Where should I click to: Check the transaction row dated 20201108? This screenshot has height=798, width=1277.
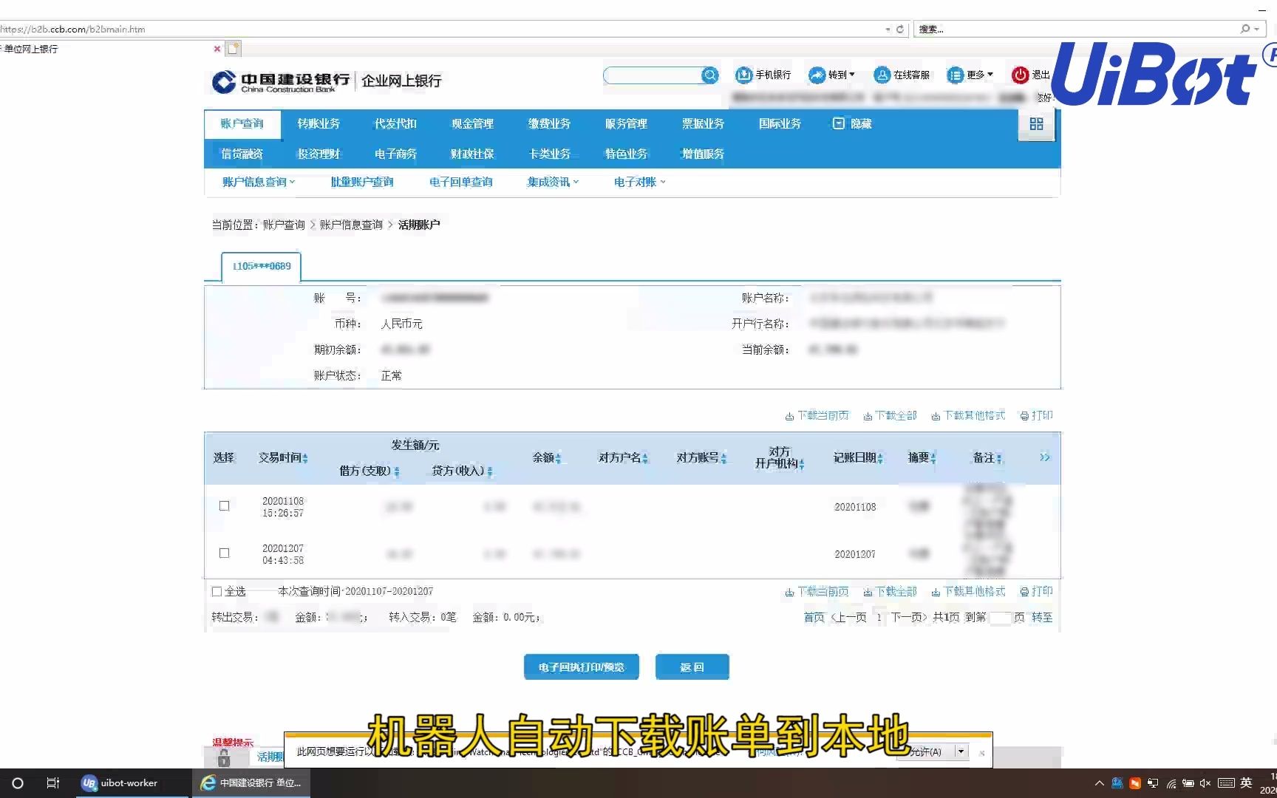point(224,506)
